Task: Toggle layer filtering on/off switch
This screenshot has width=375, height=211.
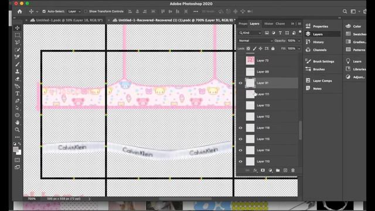Action: pyautogui.click(x=300, y=32)
